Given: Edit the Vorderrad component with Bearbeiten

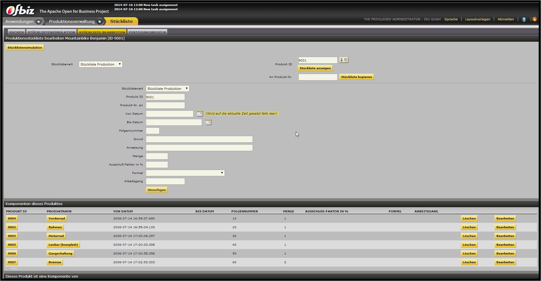Looking at the screenshot, I should 505,219.
